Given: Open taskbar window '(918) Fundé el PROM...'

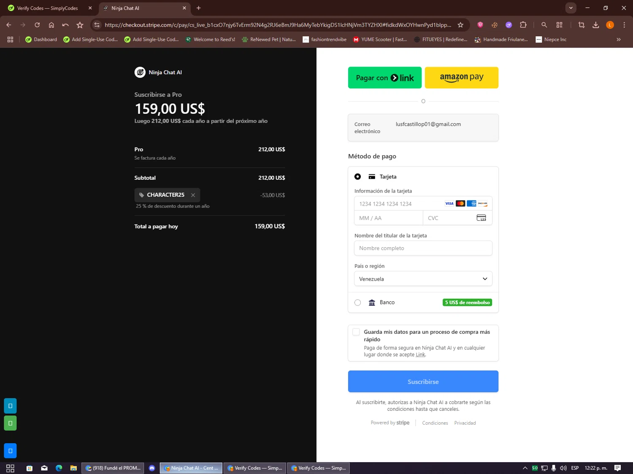Looking at the screenshot, I should 113,468.
